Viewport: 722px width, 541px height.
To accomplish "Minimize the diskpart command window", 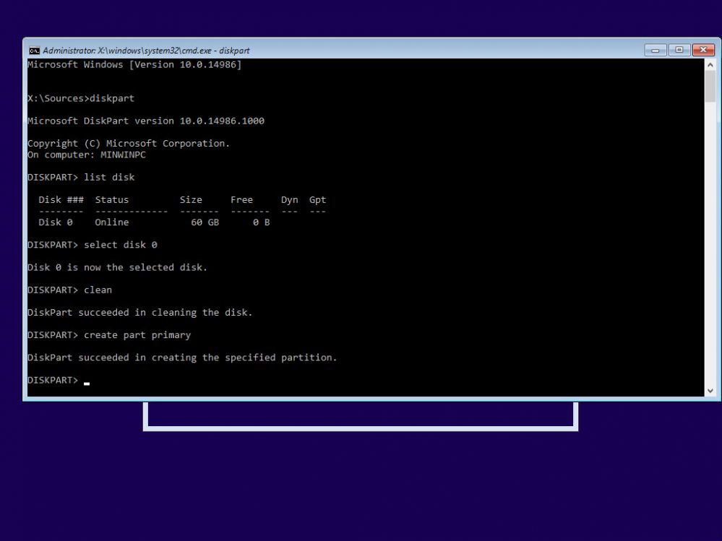I will click(656, 50).
